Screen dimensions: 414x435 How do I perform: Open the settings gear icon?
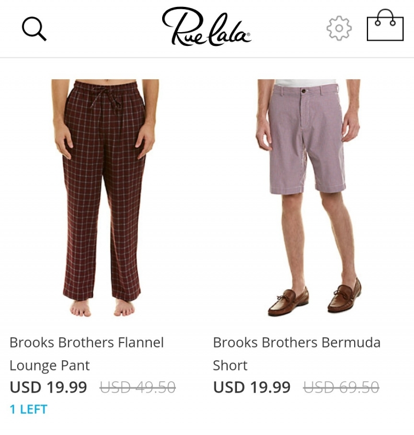point(339,28)
